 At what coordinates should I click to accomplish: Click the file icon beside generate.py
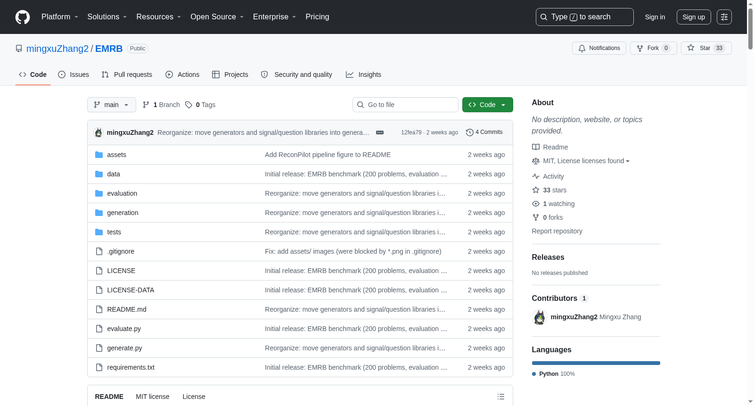point(99,348)
